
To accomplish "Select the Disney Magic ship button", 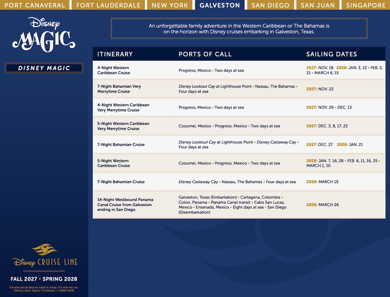I will (44, 68).
